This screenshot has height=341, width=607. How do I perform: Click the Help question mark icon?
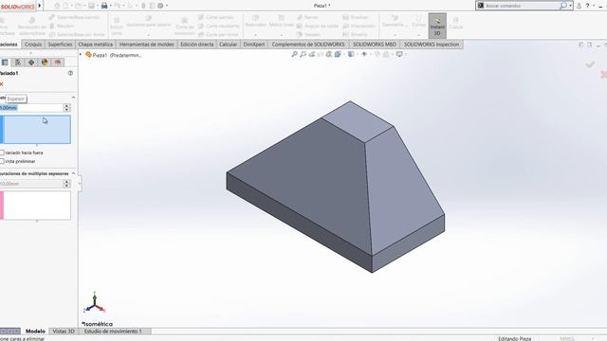pyautogui.click(x=588, y=6)
